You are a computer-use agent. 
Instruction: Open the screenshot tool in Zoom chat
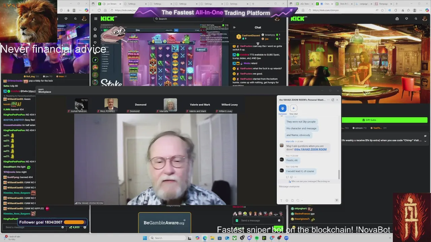[298, 200]
